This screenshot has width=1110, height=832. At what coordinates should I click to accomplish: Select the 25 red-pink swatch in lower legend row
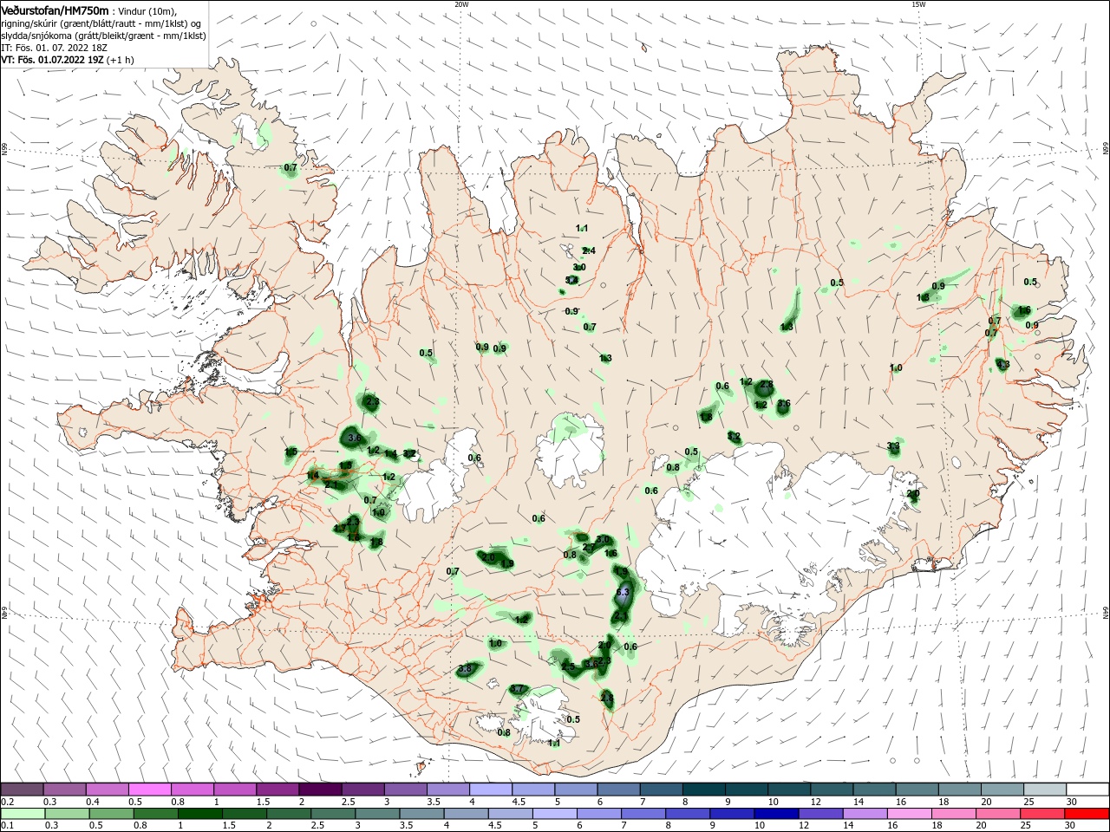pos(1045,814)
